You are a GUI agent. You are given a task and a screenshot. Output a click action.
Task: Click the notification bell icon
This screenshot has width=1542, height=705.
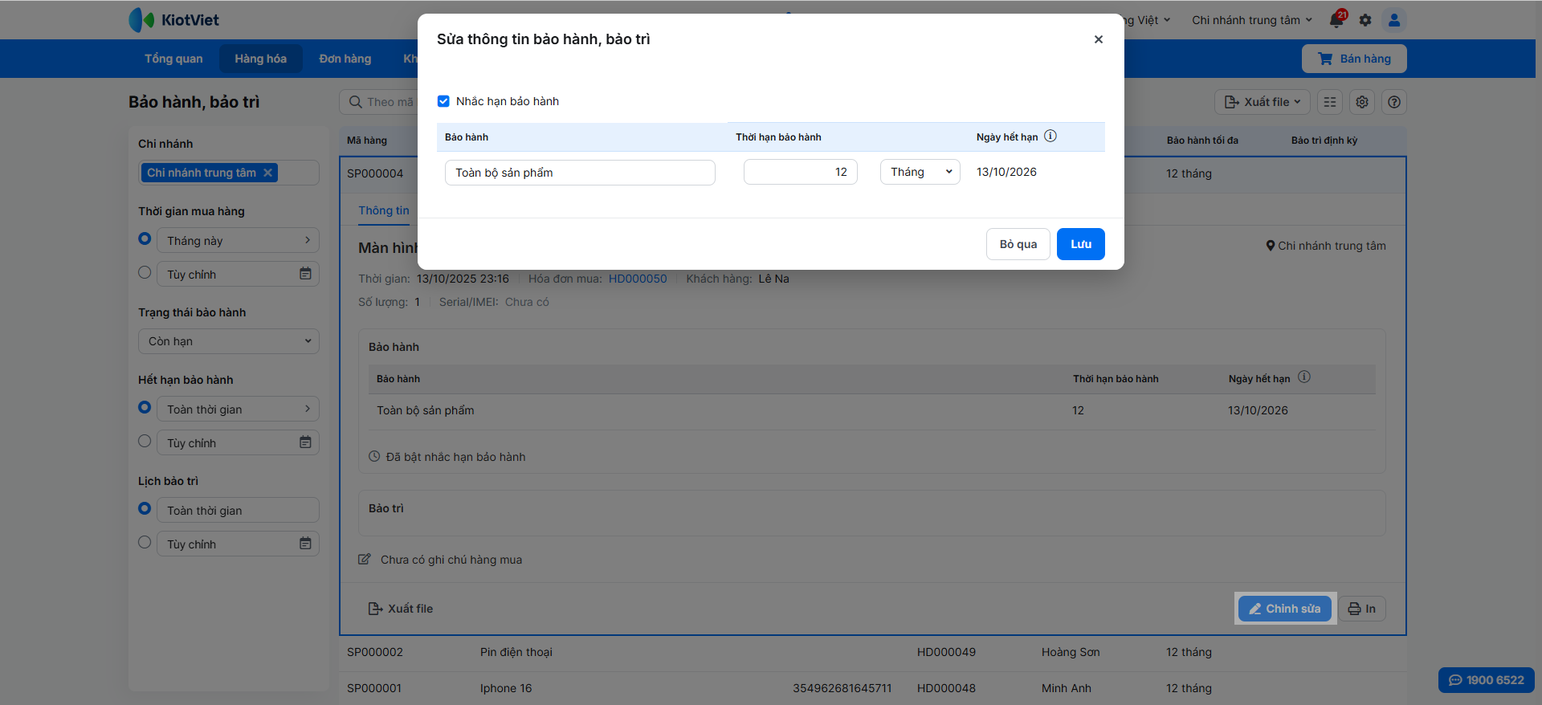[1336, 20]
